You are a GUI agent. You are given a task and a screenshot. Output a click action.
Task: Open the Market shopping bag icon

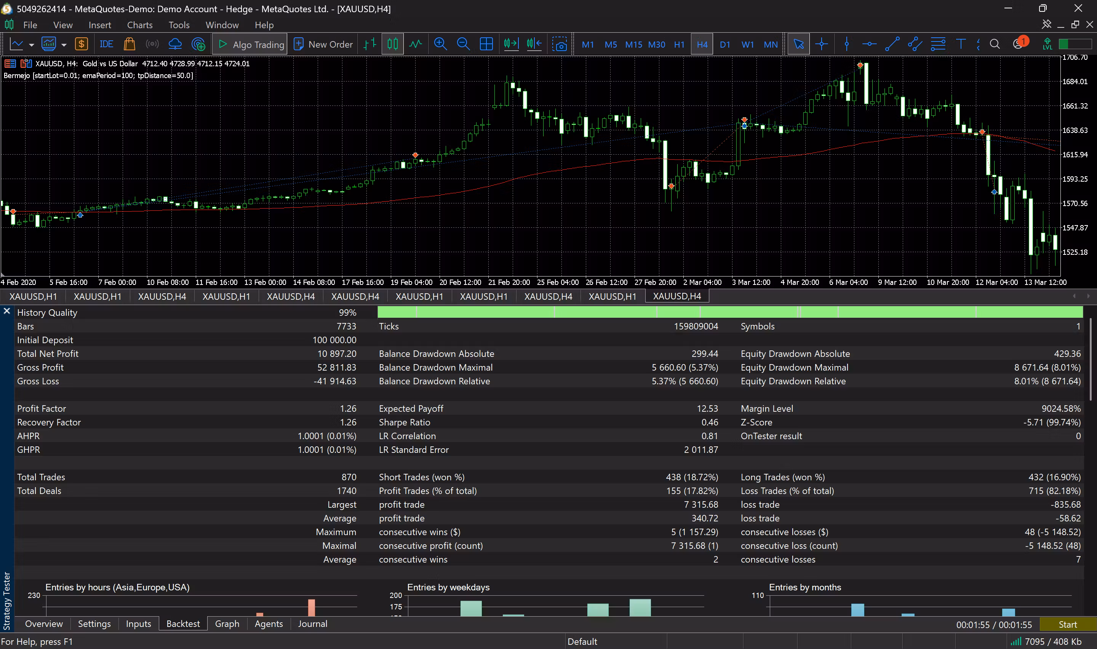click(129, 44)
